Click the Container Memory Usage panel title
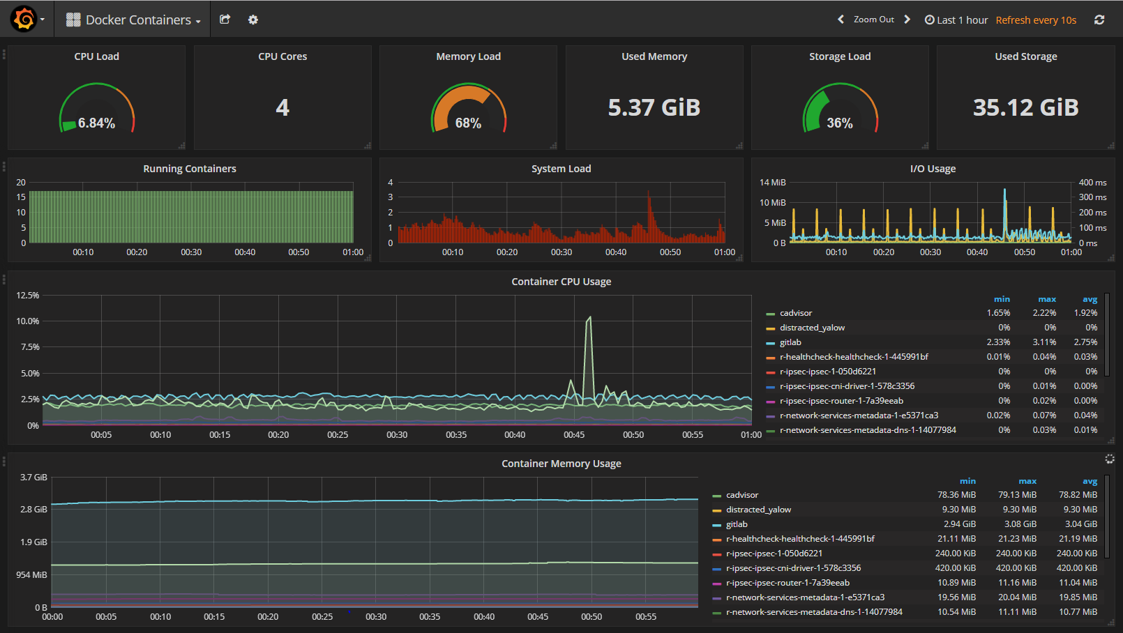The height and width of the screenshot is (633, 1123). (x=561, y=464)
